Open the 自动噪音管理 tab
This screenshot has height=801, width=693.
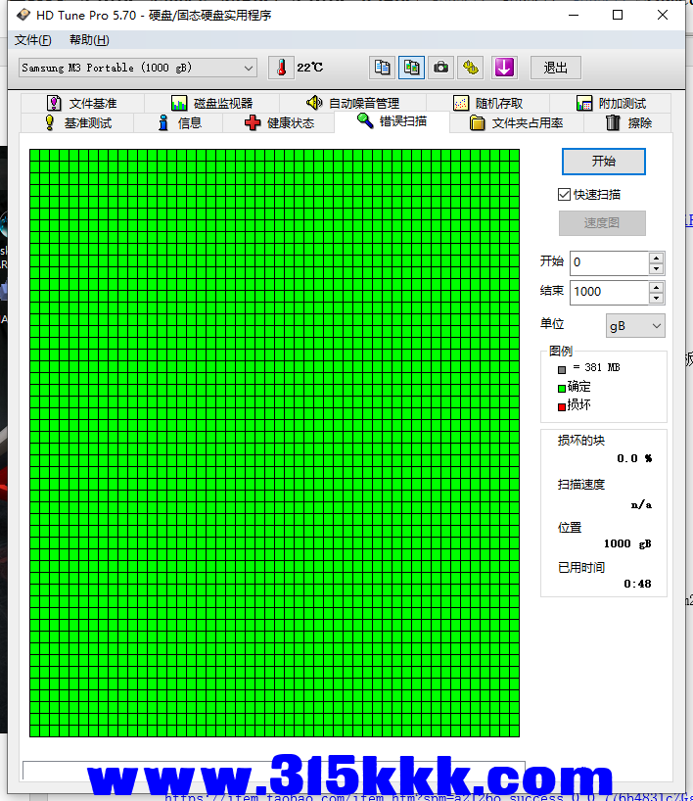353,103
